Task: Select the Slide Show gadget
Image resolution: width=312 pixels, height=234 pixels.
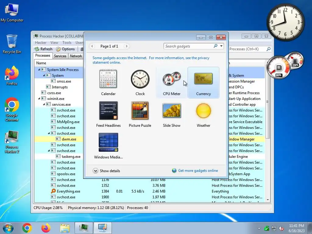Action: pos(172,114)
